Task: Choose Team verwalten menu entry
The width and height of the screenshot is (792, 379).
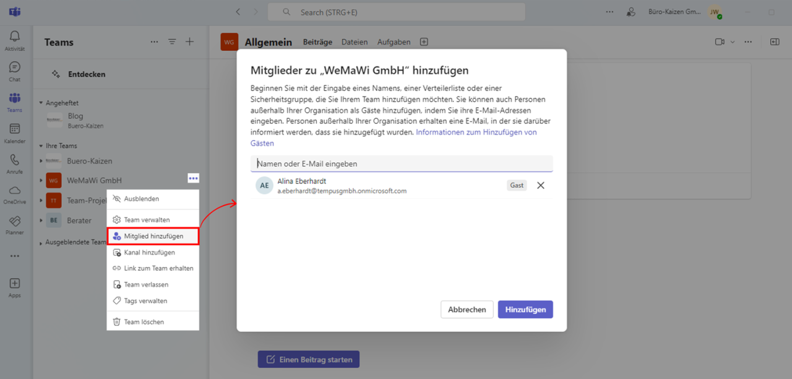Action: click(153, 220)
